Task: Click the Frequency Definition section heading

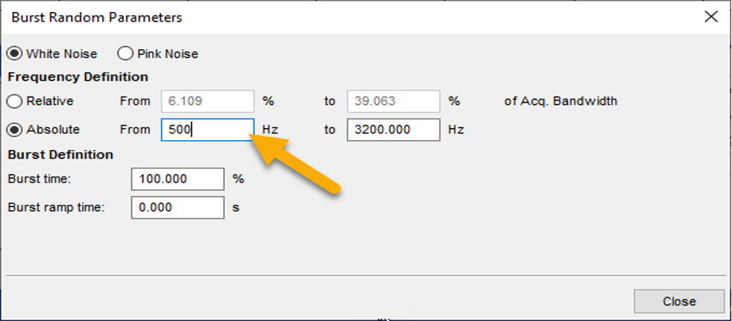Action: click(78, 77)
